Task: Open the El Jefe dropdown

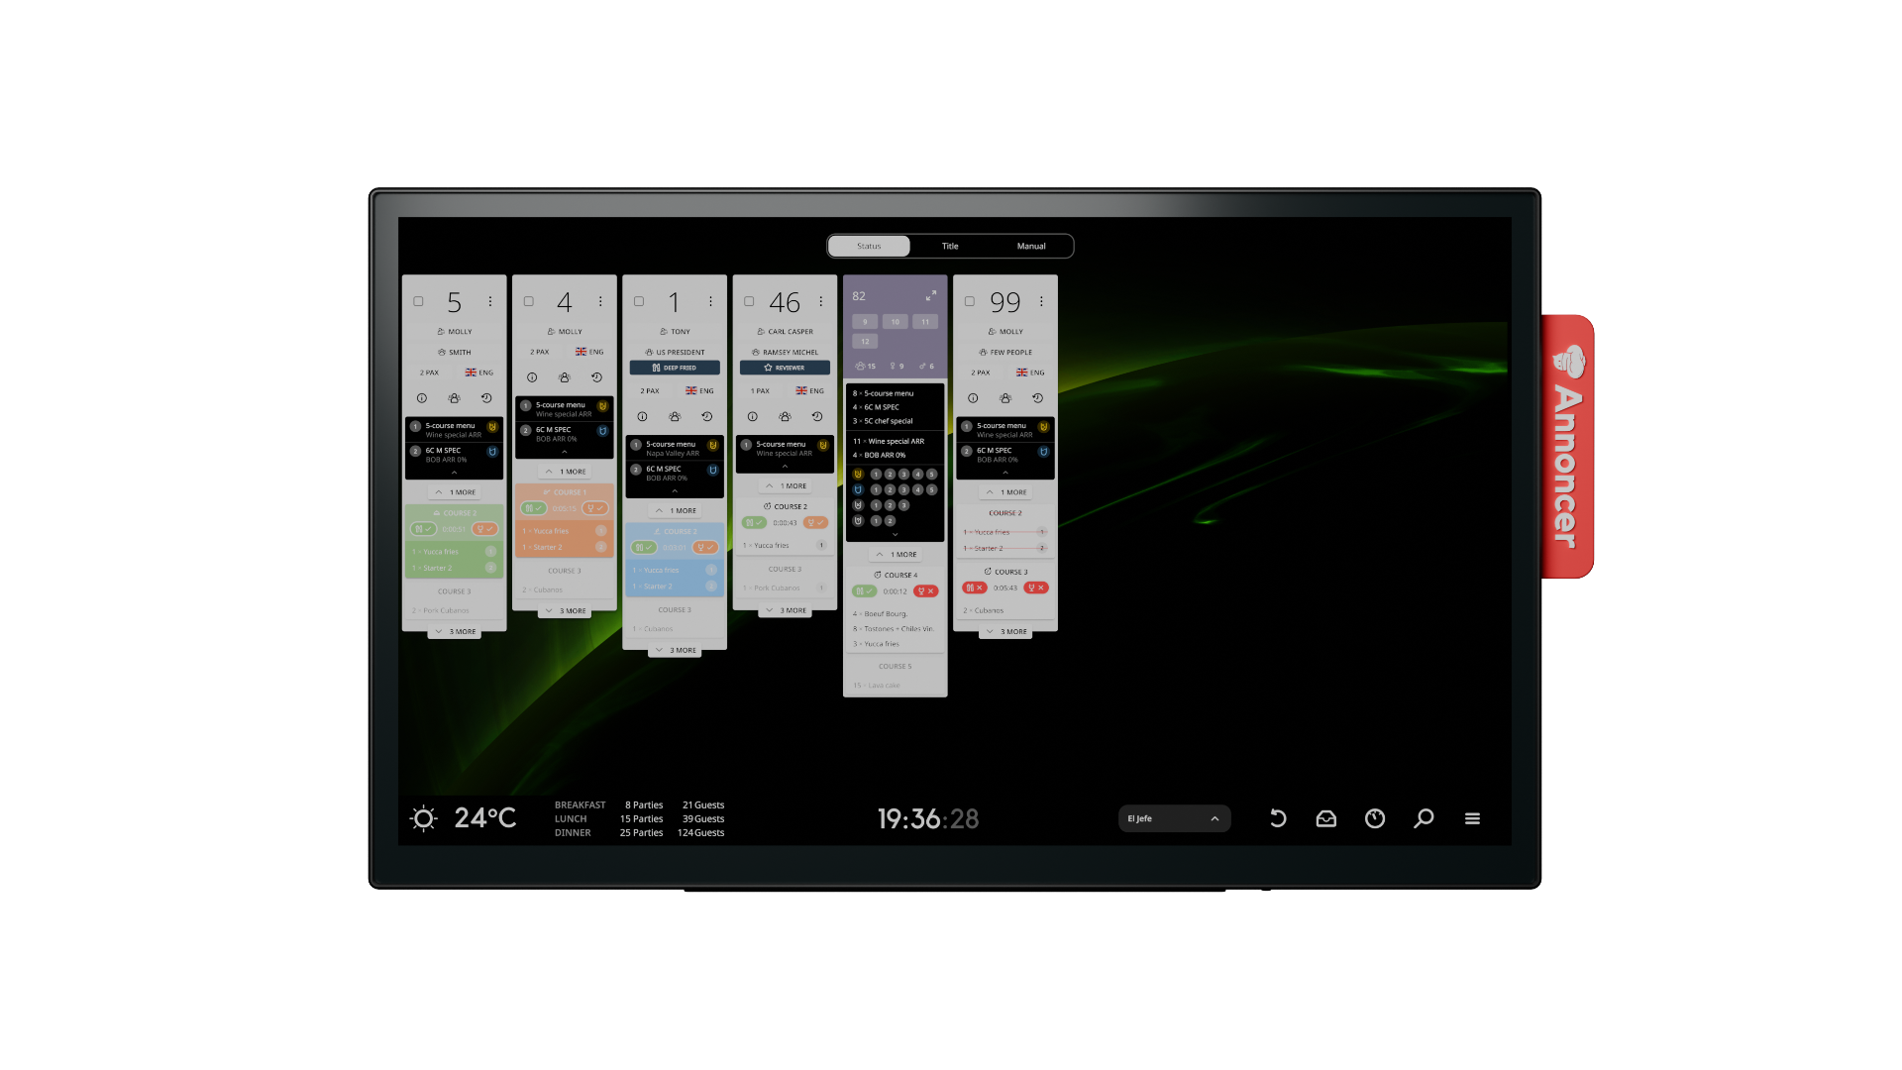Action: tap(1174, 818)
